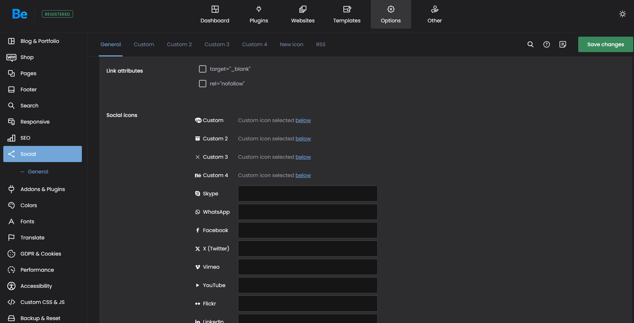This screenshot has width=634, height=323.
Task: Open the Templates section
Action: pos(347,14)
